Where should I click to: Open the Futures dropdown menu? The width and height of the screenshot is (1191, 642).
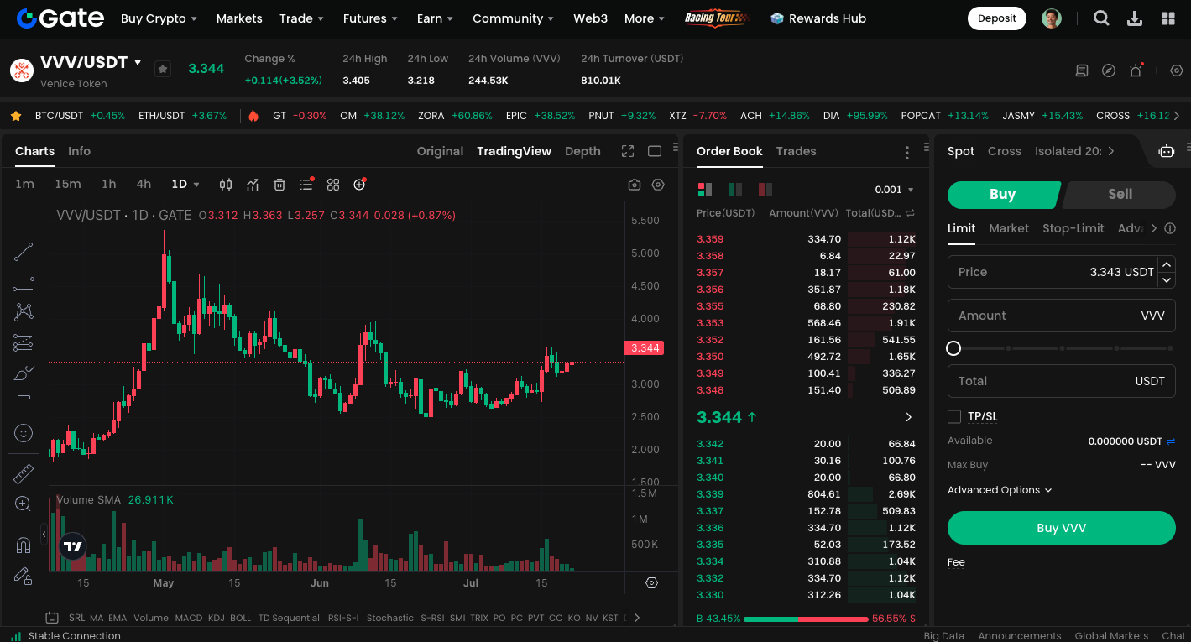(x=370, y=18)
